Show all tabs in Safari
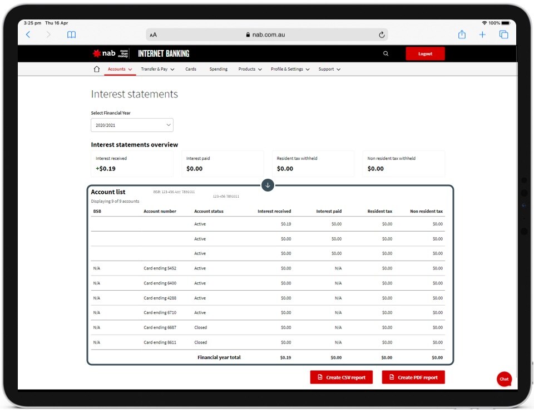The width and height of the screenshot is (534, 412). coord(503,35)
